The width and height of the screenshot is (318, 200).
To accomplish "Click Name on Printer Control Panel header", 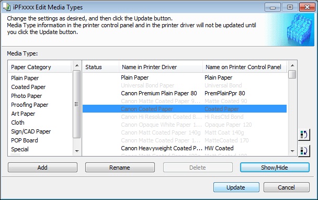I will coord(245,67).
